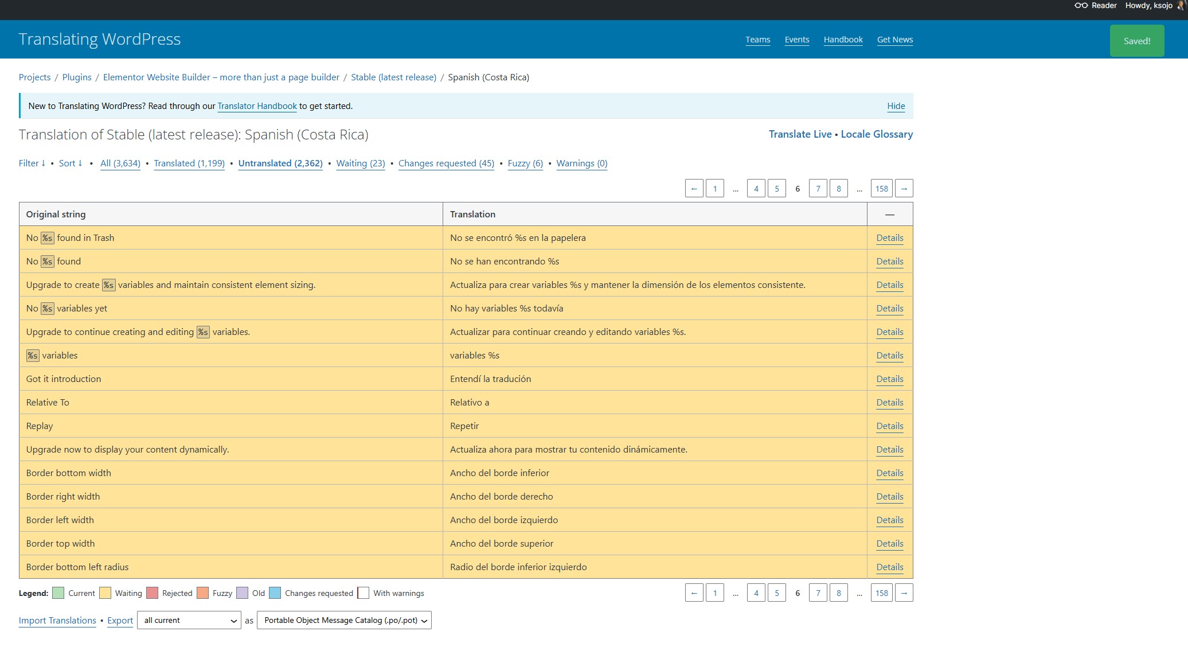Open Details for 'Relative To' row

[x=890, y=403]
